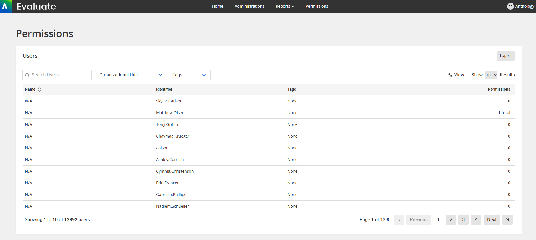This screenshot has height=240, width=536.
Task: Click the Name column sort arrows
Action: tap(39, 90)
